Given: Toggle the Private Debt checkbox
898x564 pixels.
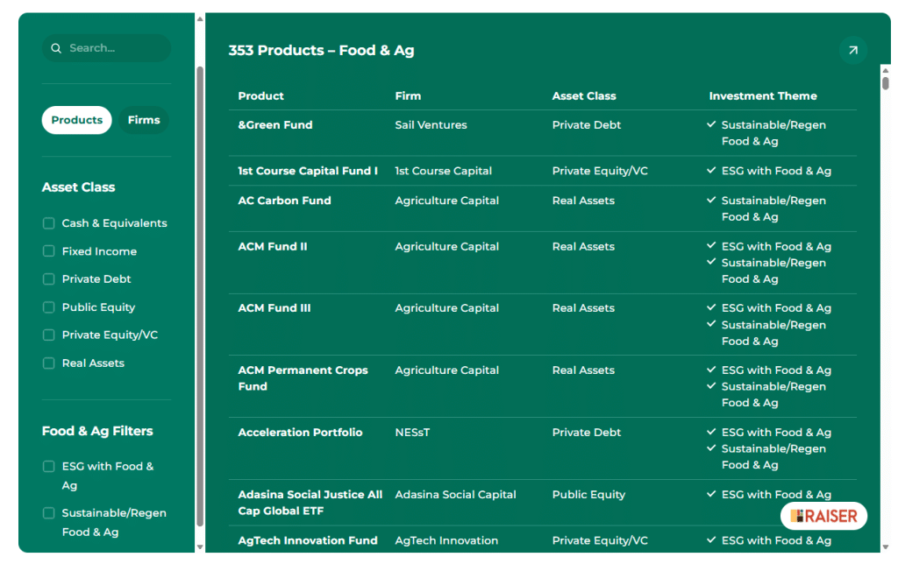Looking at the screenshot, I should coord(49,279).
